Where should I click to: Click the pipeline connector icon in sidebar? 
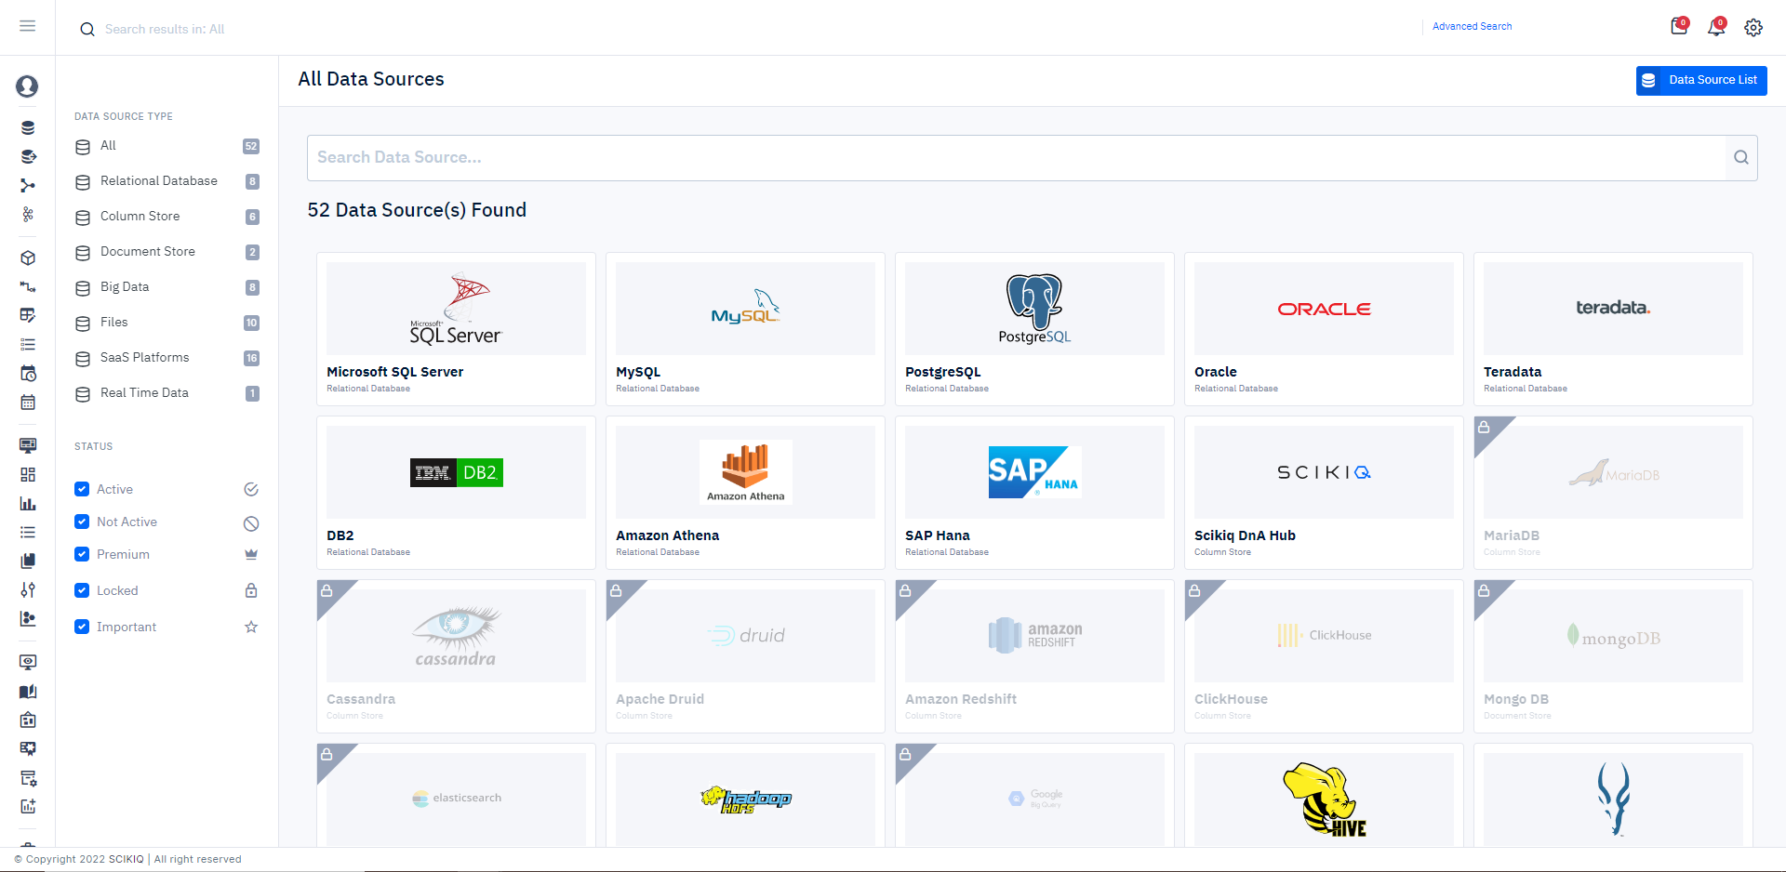(x=28, y=286)
